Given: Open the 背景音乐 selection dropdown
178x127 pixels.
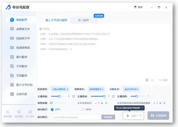Looking at the screenshot, I should (x=96, y=89).
